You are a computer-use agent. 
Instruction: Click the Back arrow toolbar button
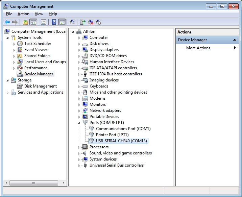[7, 22]
